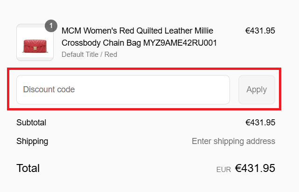Click the item price beside the product name
Screen dimensions: 299x192
[x=260, y=31]
